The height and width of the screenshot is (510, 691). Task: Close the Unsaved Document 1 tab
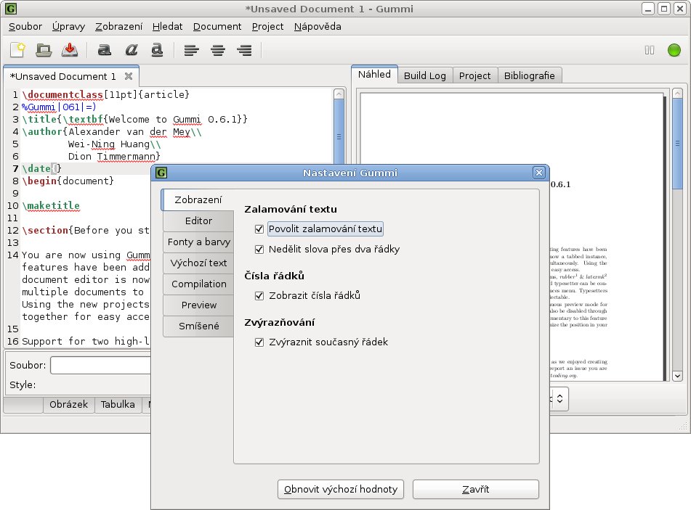129,76
